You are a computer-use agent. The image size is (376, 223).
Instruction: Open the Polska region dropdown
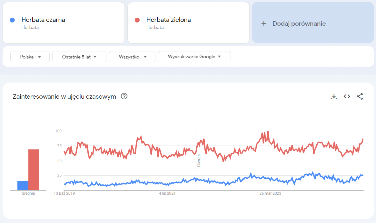30,57
